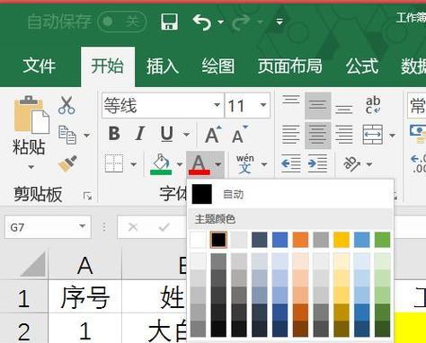Viewport: 426px width, 343px height.
Task: Toggle Underline formatting
Action: coord(167,134)
